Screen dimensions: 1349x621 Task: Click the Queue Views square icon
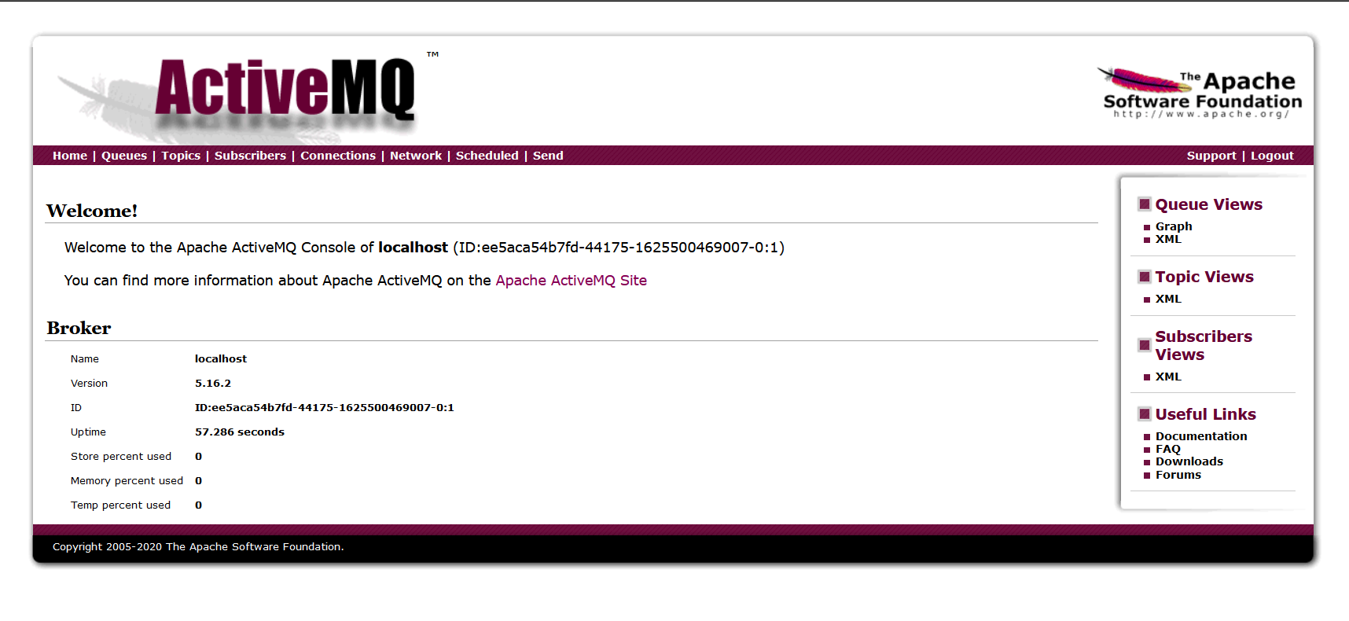[1145, 204]
